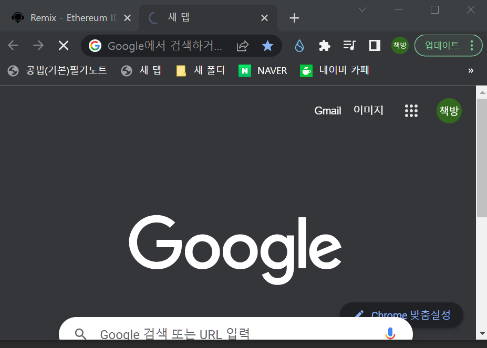Image resolution: width=487 pixels, height=348 pixels.
Task: Go forward with the forward arrow
Action: pos(38,46)
